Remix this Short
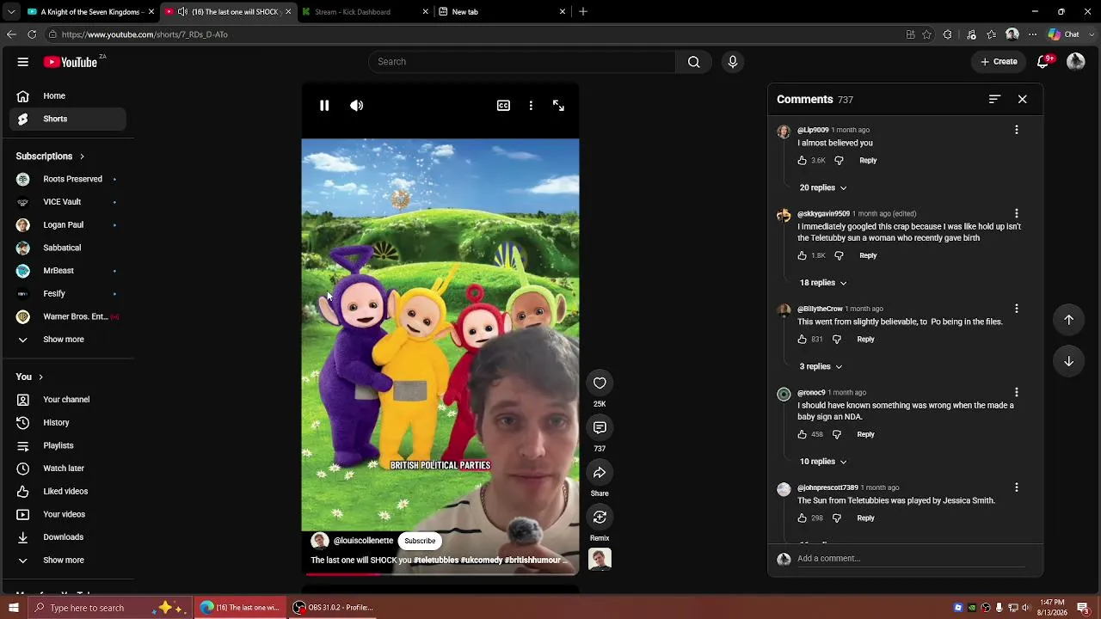Screen dimensions: 1101x619 click(600, 518)
